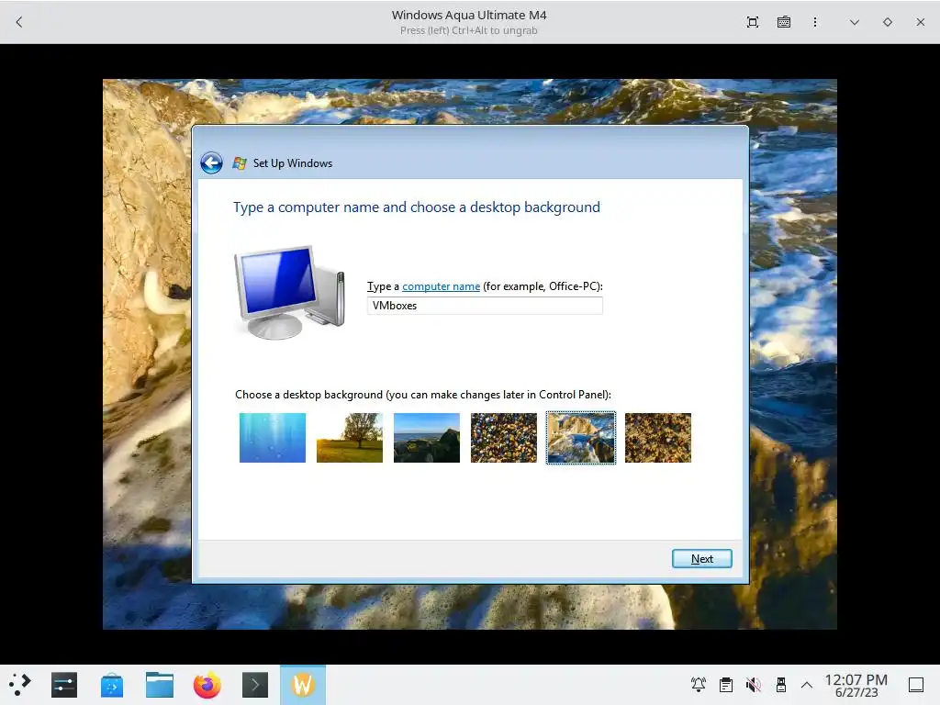Open the send keys keyboard icon

(x=784, y=22)
